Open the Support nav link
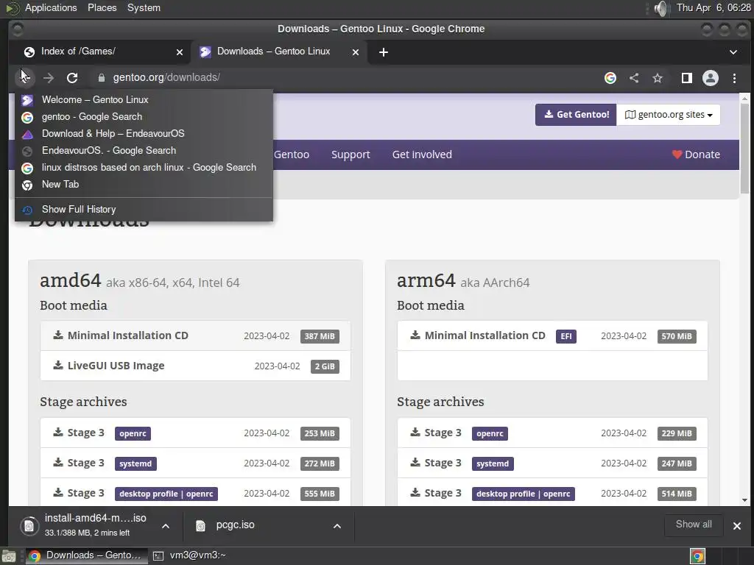Screen dimensions: 754x565 (350, 154)
